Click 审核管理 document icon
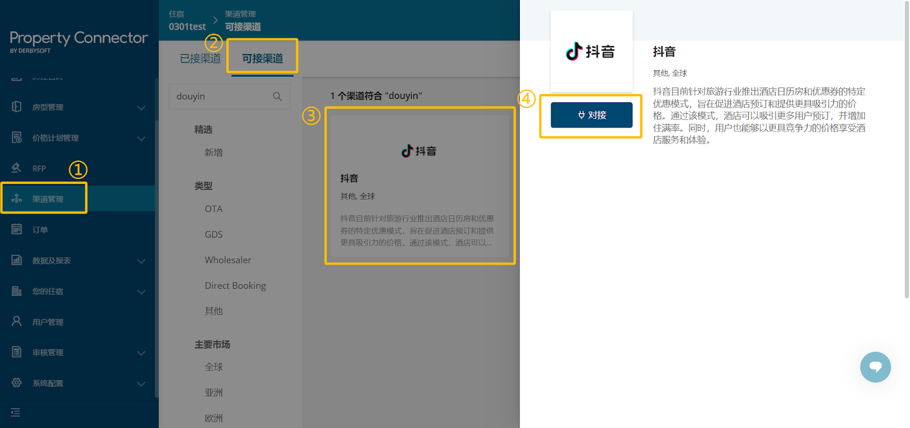 click(16, 352)
